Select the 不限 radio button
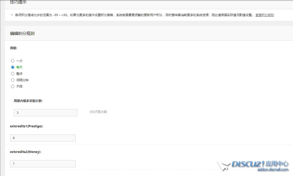 tap(13, 87)
